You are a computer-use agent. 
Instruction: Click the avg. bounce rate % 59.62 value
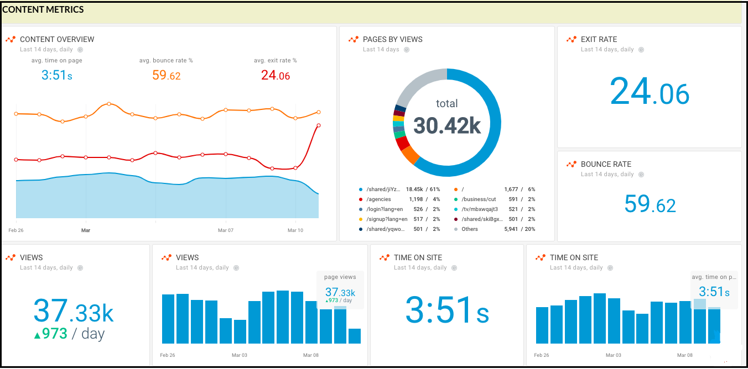[166, 75]
